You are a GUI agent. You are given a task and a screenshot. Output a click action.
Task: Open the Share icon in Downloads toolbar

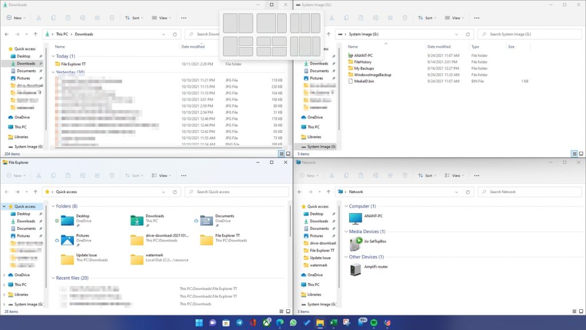(x=97, y=18)
